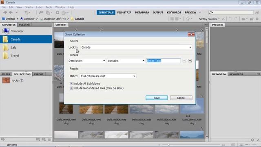Click the Refine stacked-pages icon
Viewport: 261px width, 147px height.
(x=48, y=13)
